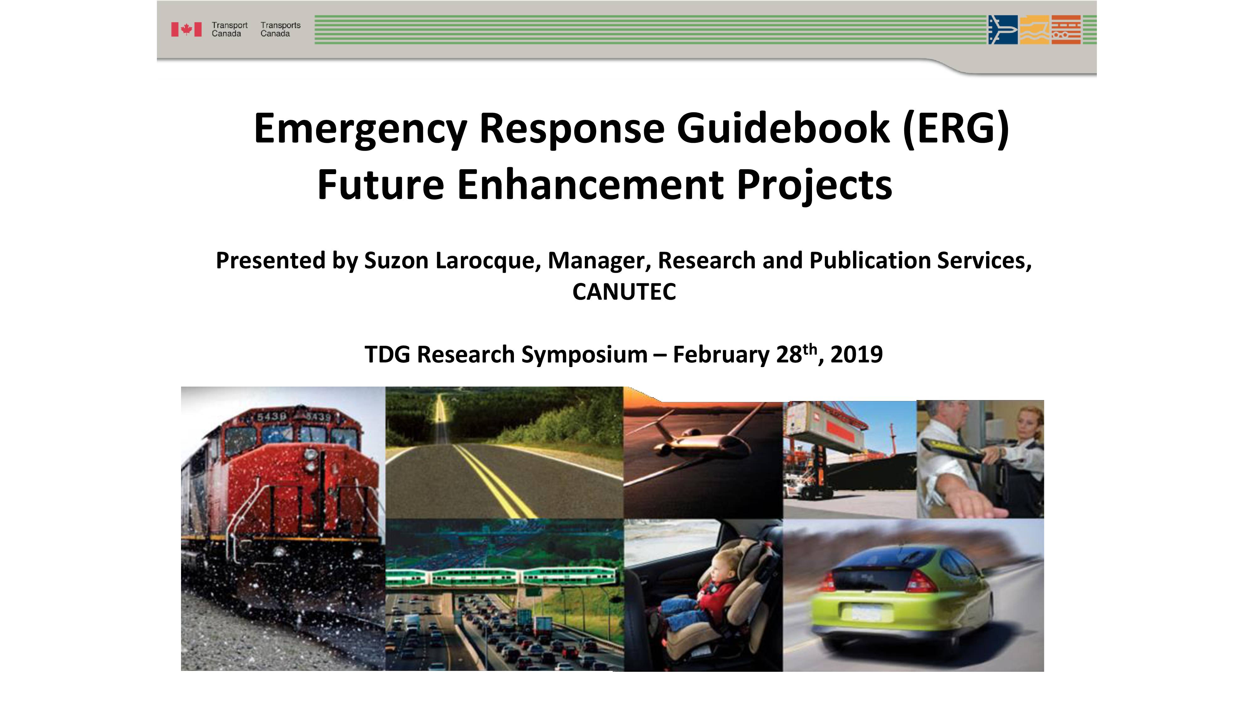Click the 'Presented by Suzon Larocque' line

(624, 260)
